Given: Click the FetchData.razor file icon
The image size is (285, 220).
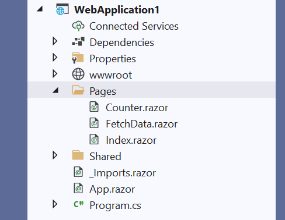Looking at the screenshot, I should click(94, 123).
